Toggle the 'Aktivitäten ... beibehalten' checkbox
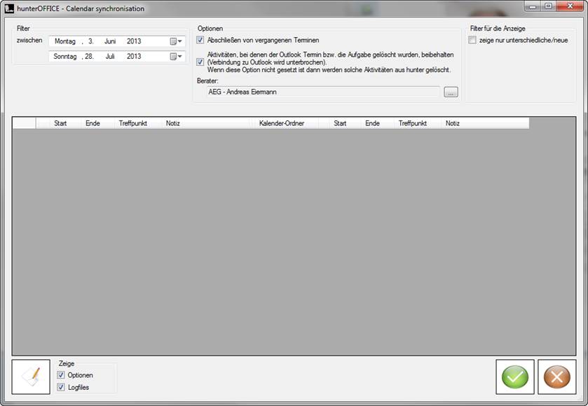Image resolution: width=588 pixels, height=406 pixels. click(200, 62)
